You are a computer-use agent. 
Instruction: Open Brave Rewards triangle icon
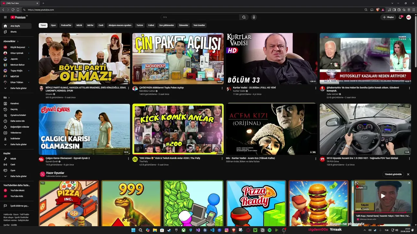[x=383, y=10]
